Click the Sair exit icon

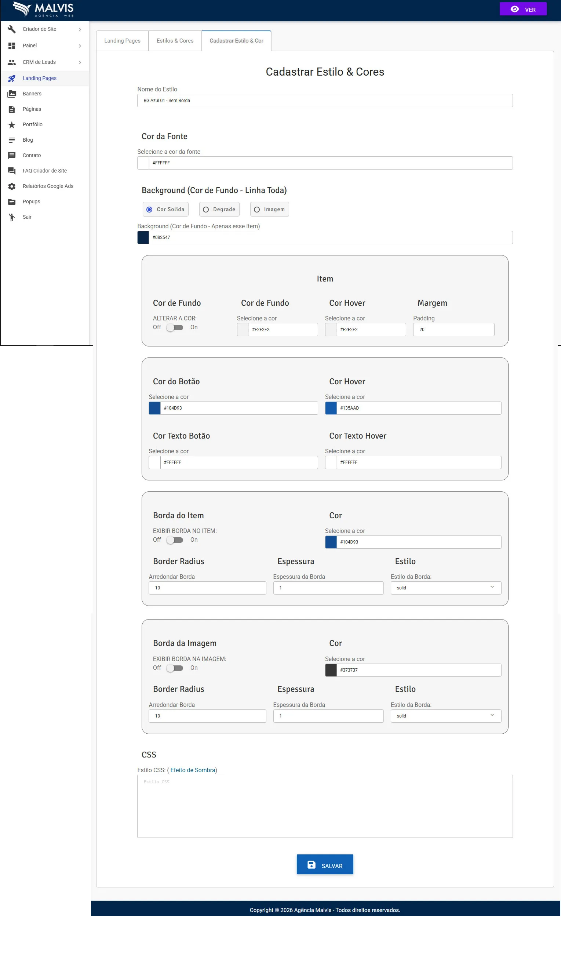12,217
